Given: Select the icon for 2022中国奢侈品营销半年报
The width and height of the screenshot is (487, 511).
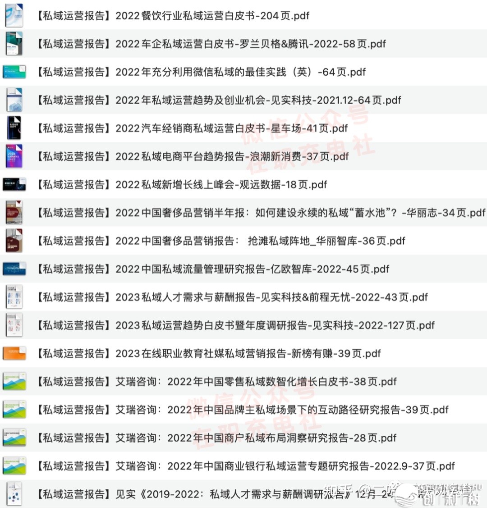Looking at the screenshot, I should click(x=14, y=213).
